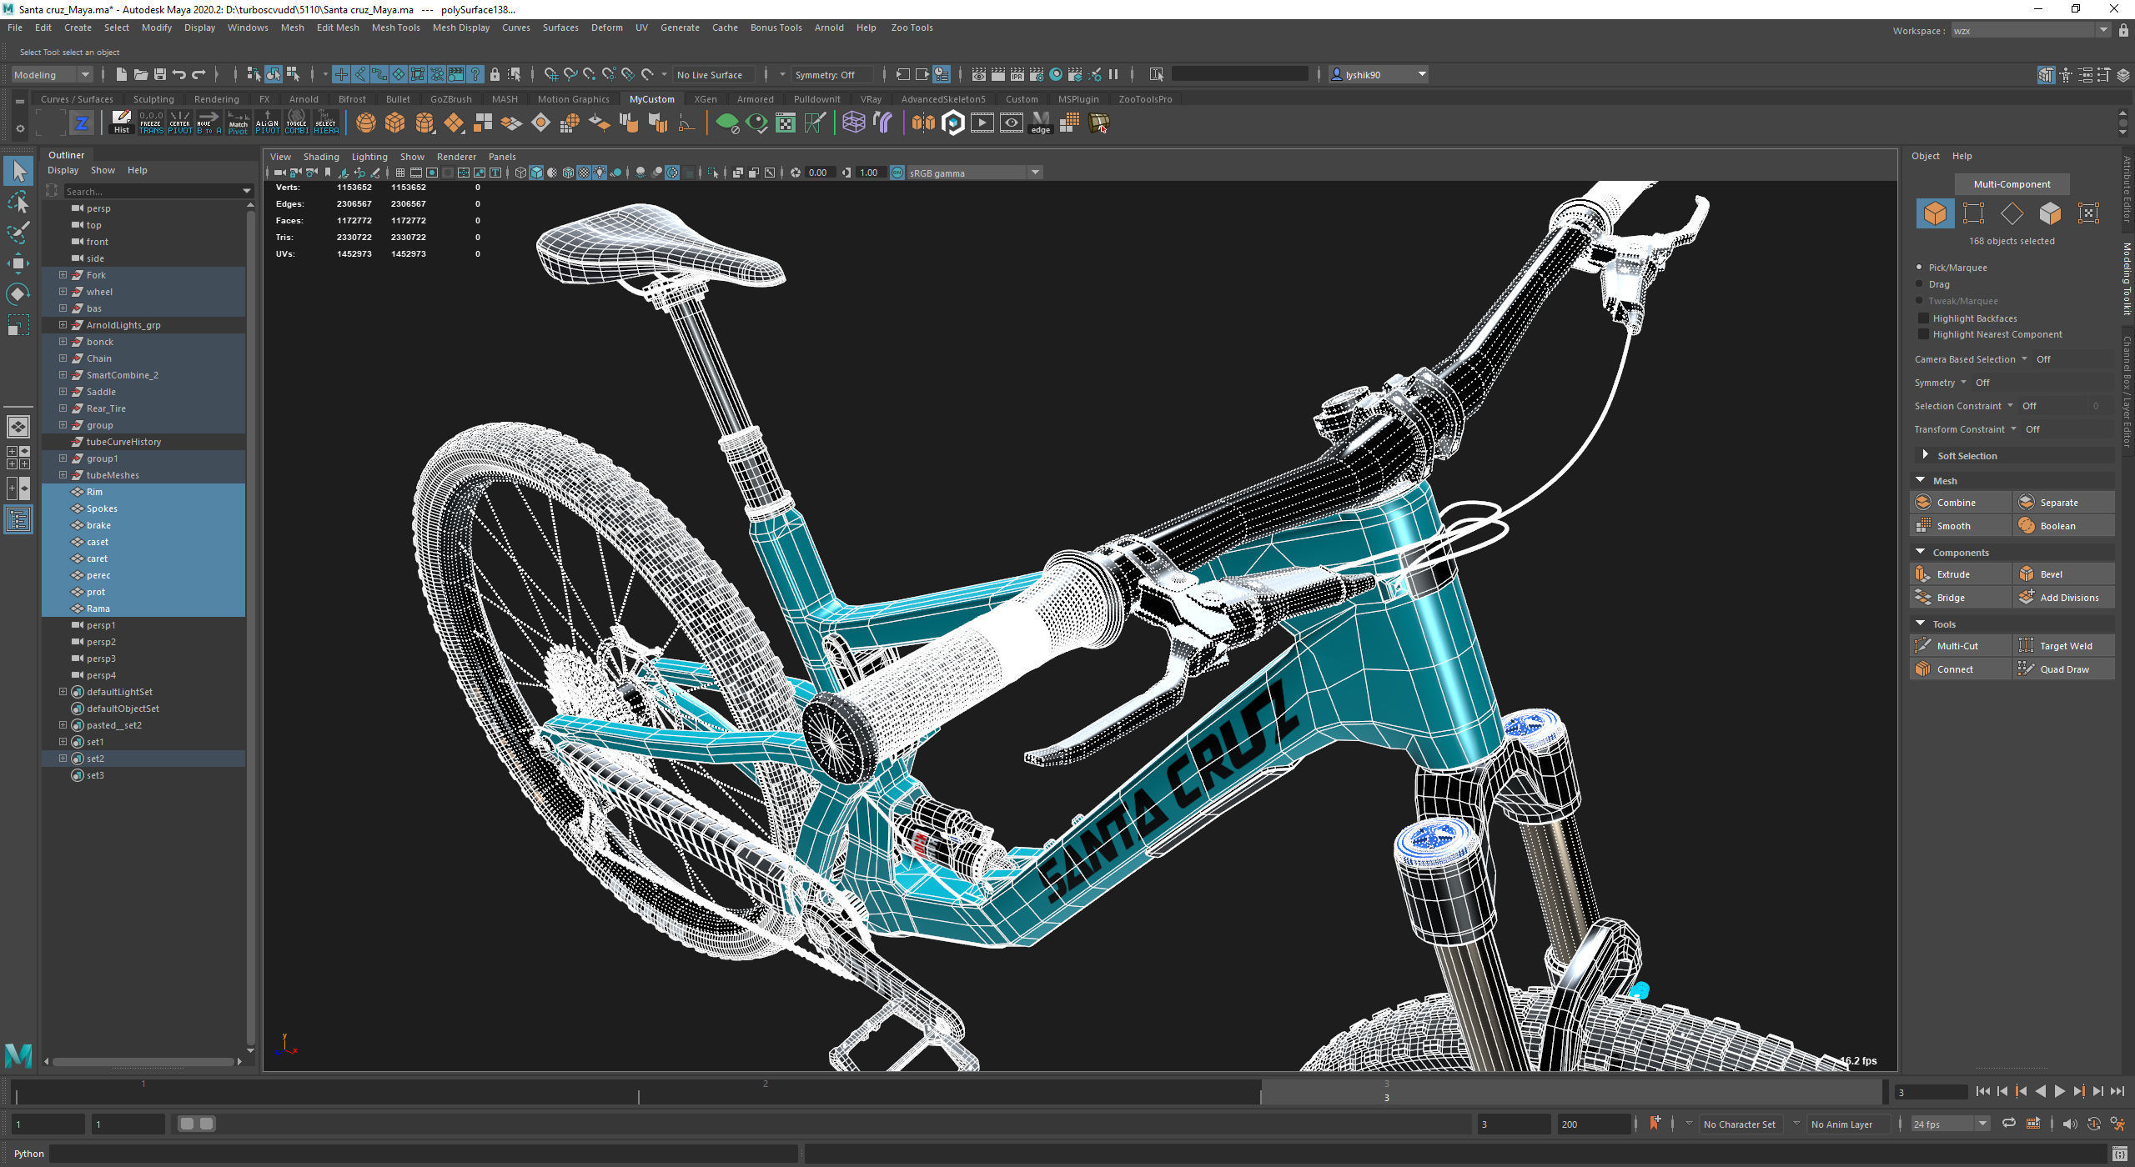Click the blue Z shelf icon

click(81, 123)
